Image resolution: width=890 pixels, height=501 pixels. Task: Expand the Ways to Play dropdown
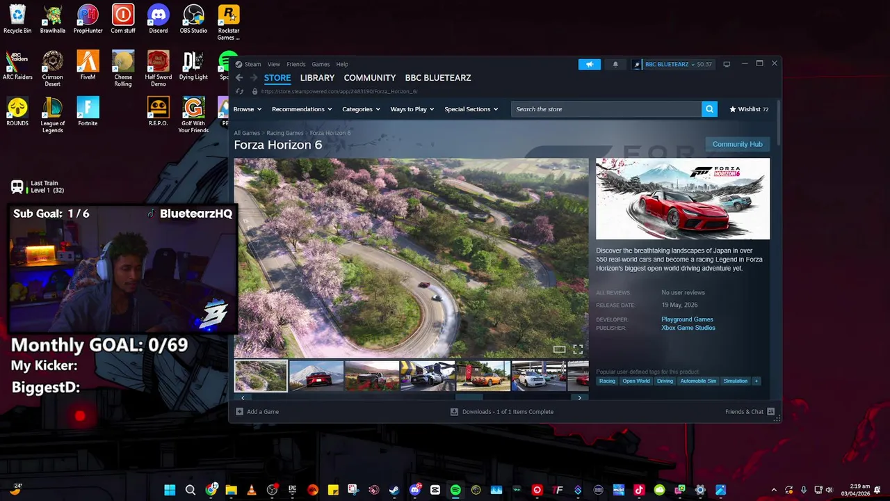pos(412,109)
